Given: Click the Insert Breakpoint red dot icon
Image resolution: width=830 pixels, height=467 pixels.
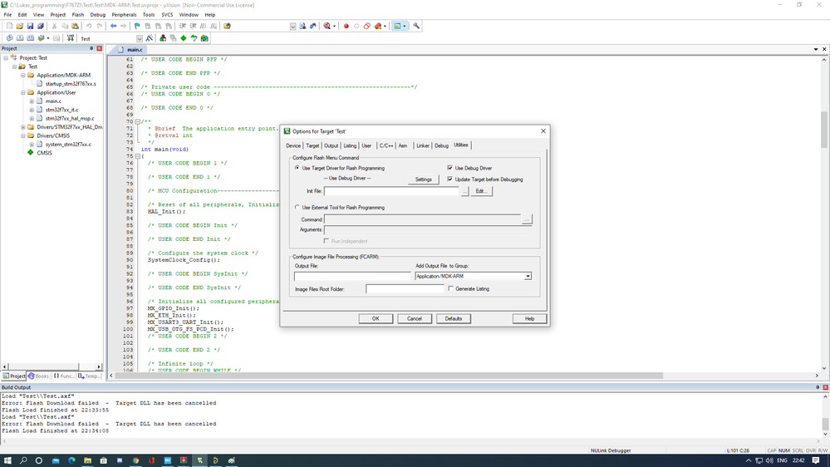Looking at the screenshot, I should (346, 26).
